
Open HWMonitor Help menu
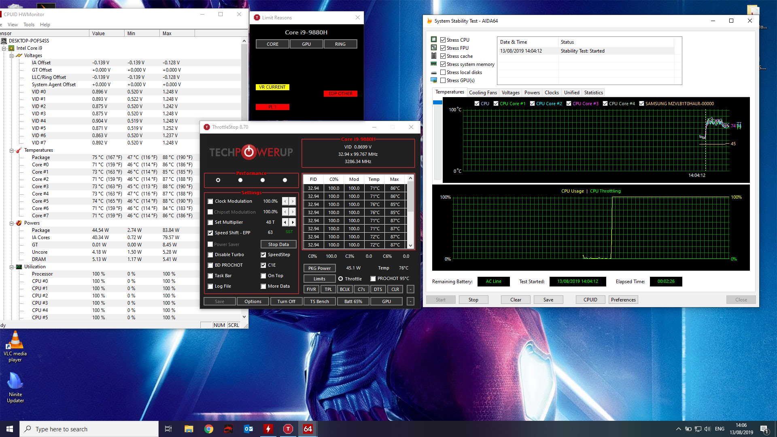45,25
